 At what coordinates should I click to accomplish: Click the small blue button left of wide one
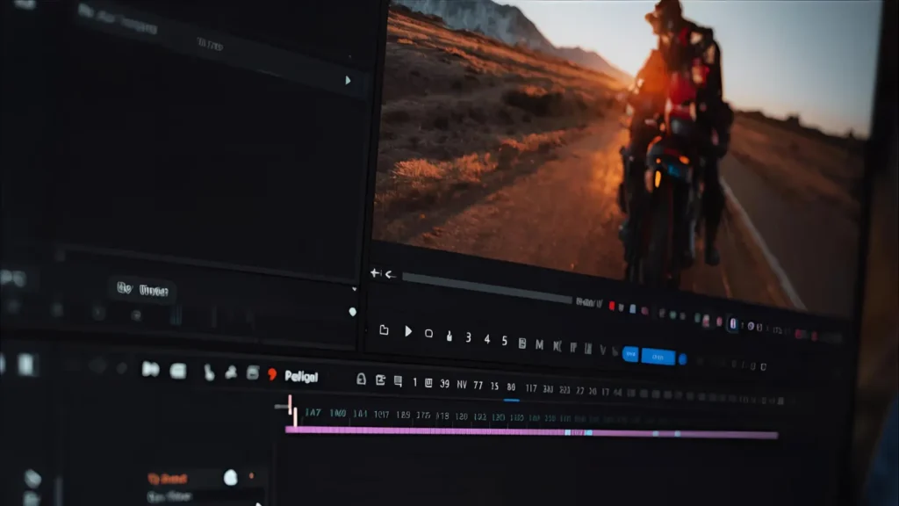(x=629, y=354)
